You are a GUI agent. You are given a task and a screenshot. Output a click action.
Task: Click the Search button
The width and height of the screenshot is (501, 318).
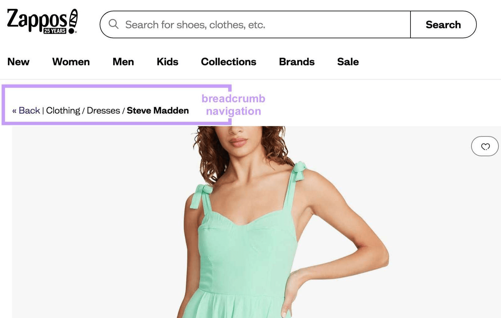443,24
